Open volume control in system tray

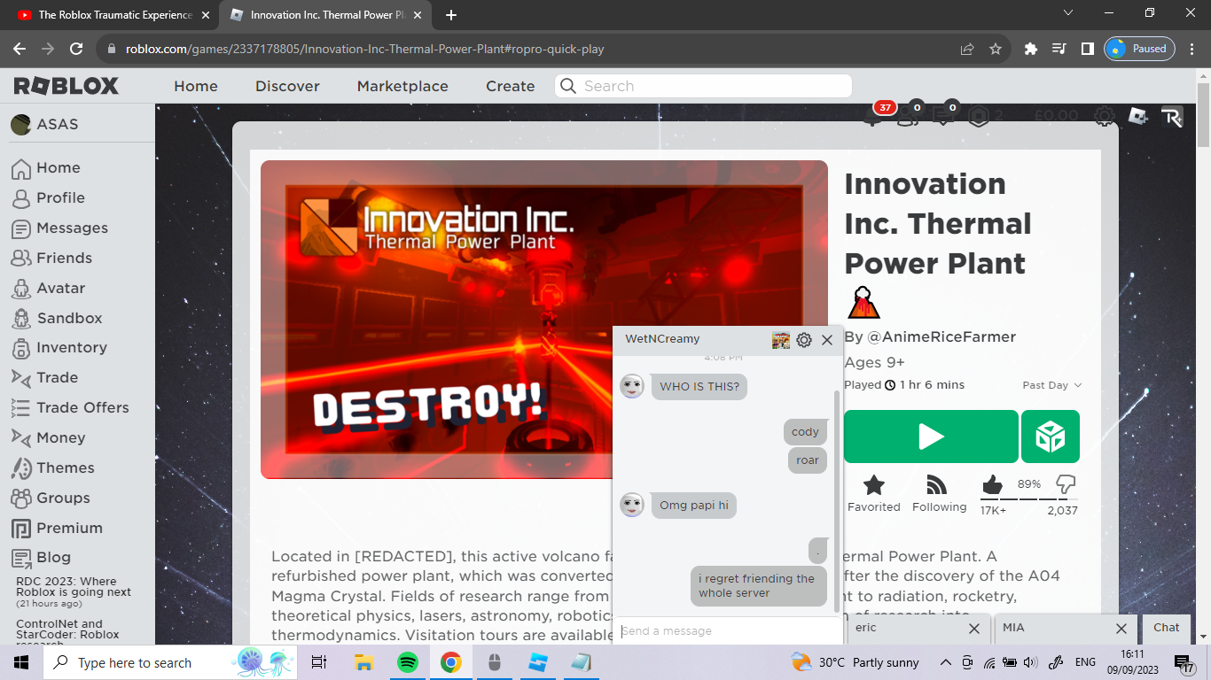coord(1029,662)
